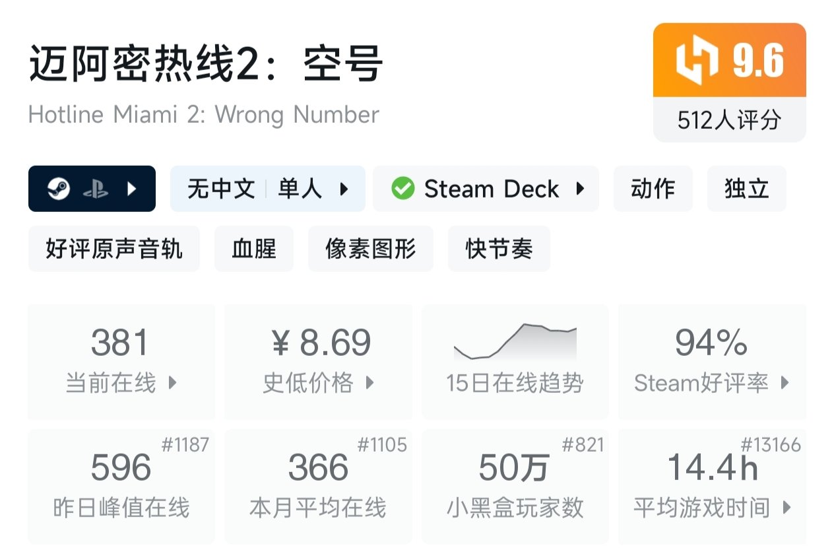Click the green Steam Deck verified checkmark
Image resolution: width=834 pixels, height=548 pixels.
(402, 189)
